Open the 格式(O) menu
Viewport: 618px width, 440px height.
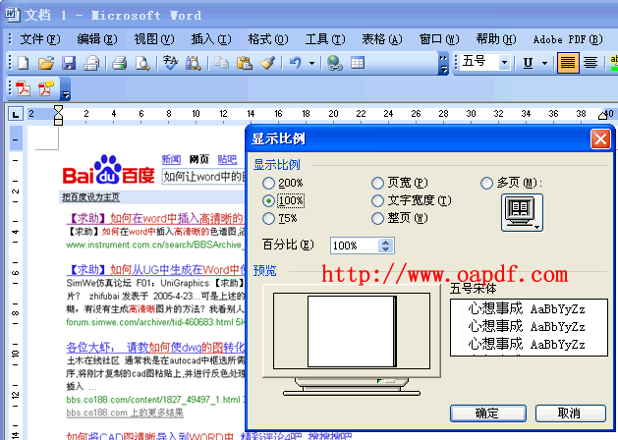click(x=268, y=39)
